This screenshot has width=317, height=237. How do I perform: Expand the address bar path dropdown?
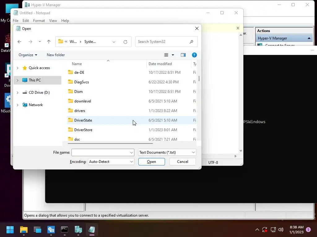pyautogui.click(x=114, y=42)
